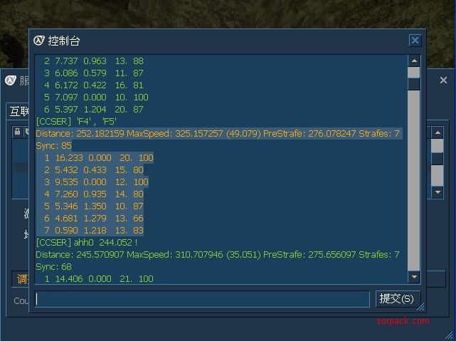Close the 控制台 console window
456x341 pixels.
[x=415, y=41]
